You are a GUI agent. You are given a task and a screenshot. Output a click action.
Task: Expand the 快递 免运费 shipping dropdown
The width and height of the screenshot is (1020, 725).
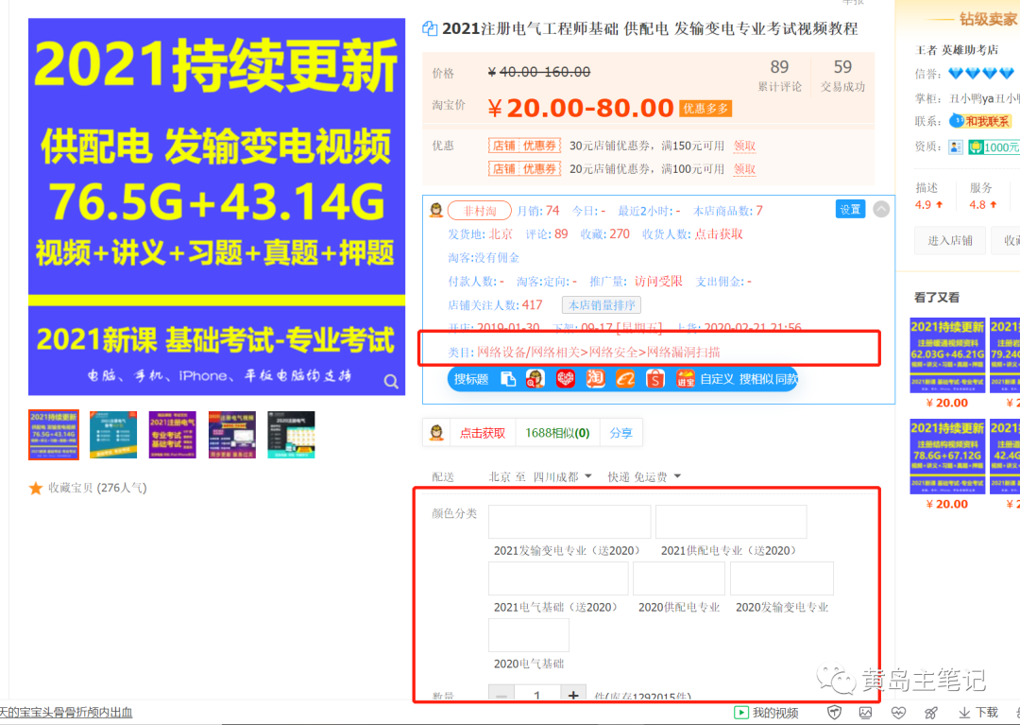pos(644,476)
